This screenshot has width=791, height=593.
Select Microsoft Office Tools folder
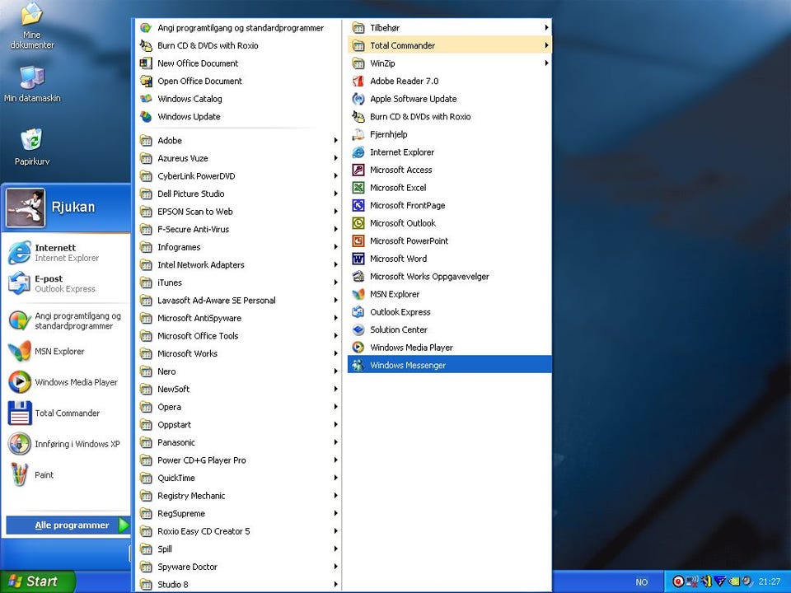(239, 336)
